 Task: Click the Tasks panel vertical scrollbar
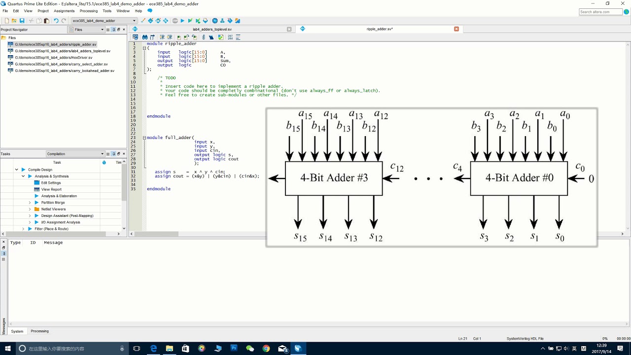(124, 182)
